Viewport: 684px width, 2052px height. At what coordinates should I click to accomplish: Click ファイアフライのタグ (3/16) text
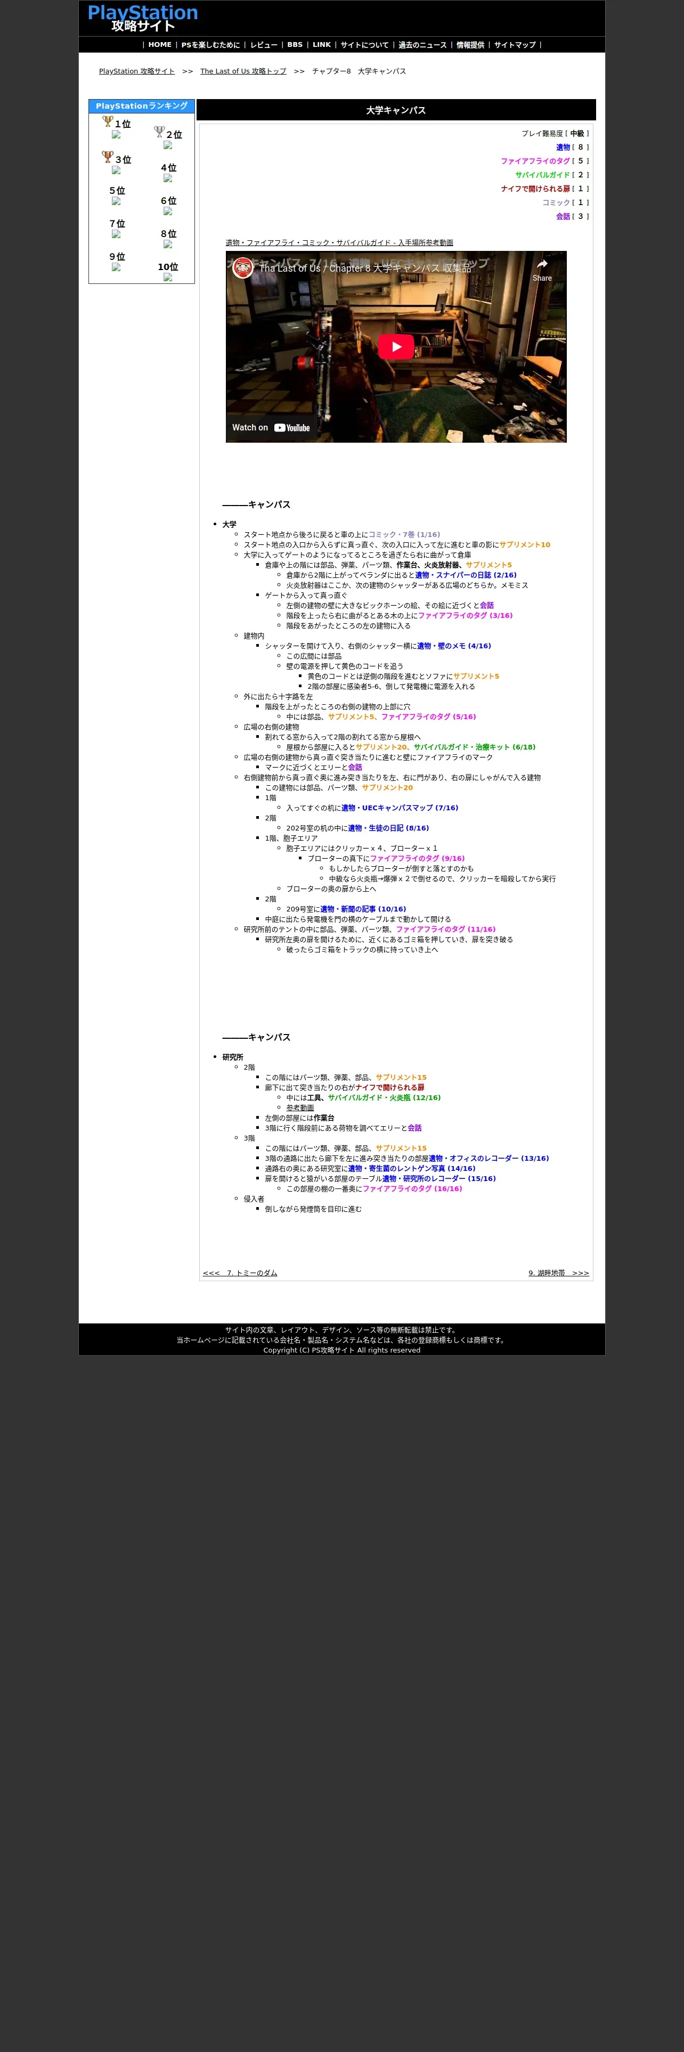tap(465, 616)
